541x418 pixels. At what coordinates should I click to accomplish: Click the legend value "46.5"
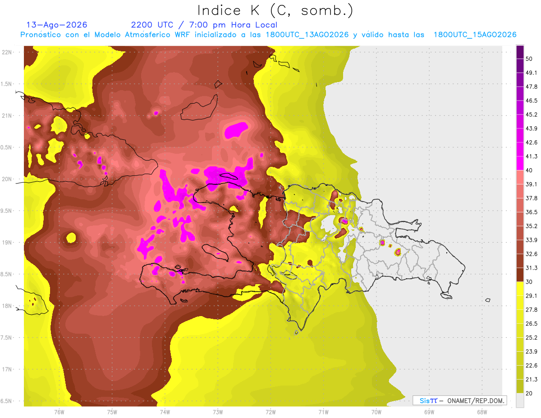coord(532,101)
